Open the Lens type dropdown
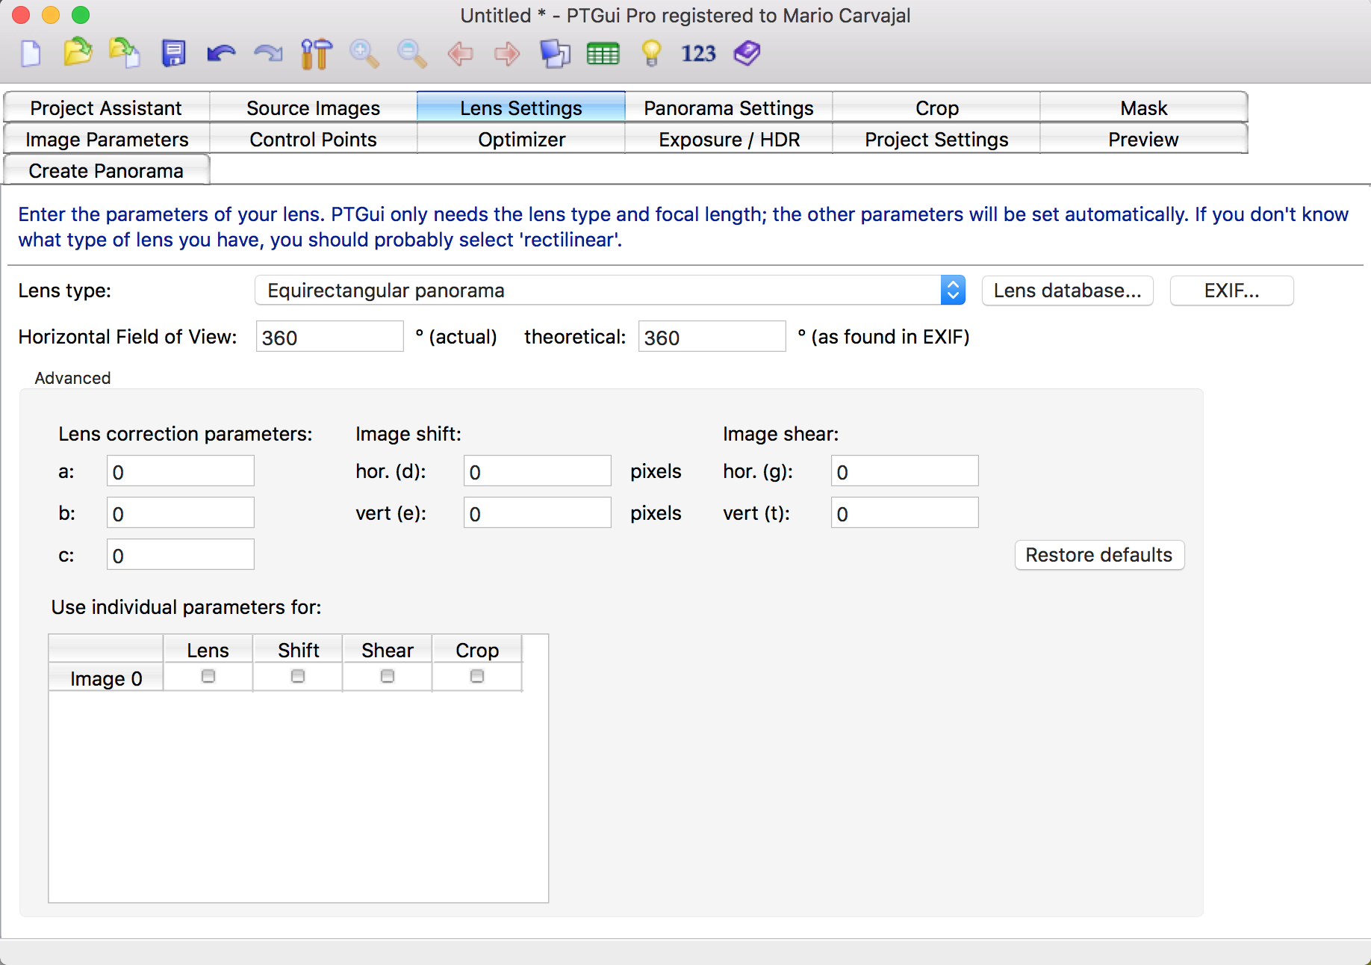 click(x=610, y=291)
